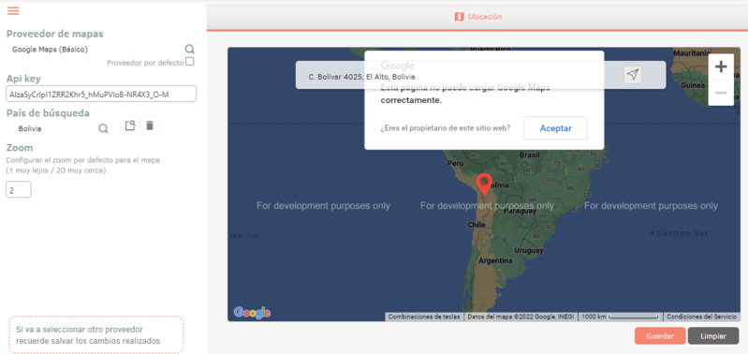
Task: Enable the Proveedor por defecto checkbox
Action: 189,61
